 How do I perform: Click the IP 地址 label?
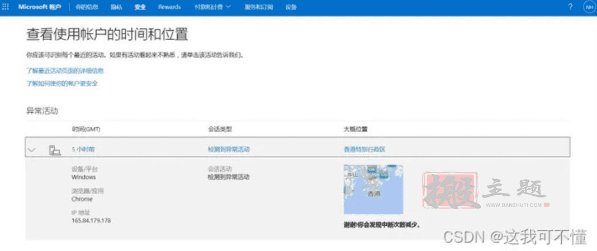(80, 213)
